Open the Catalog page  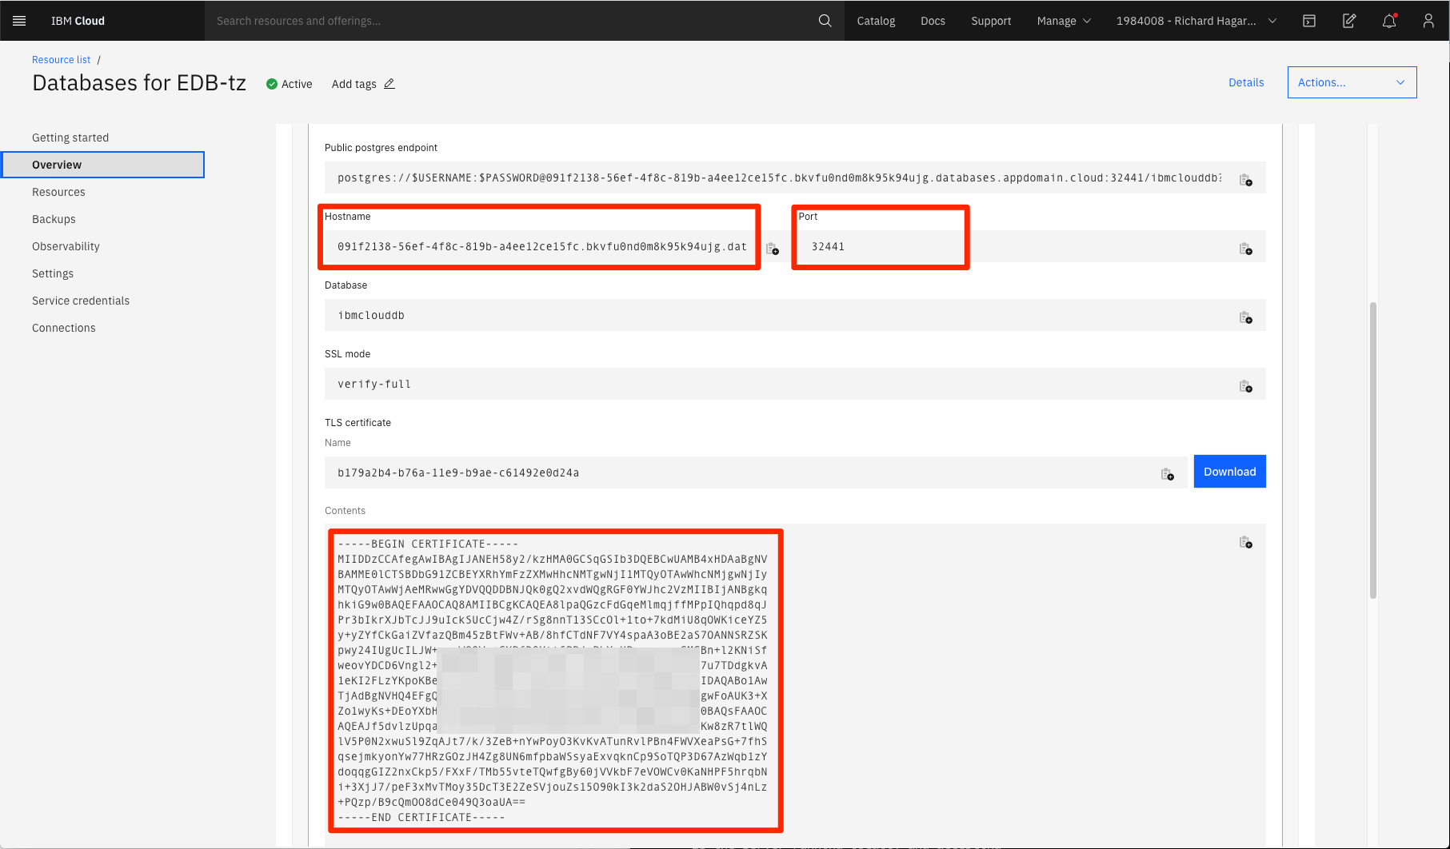pyautogui.click(x=876, y=21)
